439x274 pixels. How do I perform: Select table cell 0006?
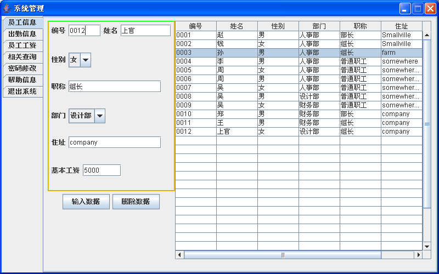pos(196,79)
